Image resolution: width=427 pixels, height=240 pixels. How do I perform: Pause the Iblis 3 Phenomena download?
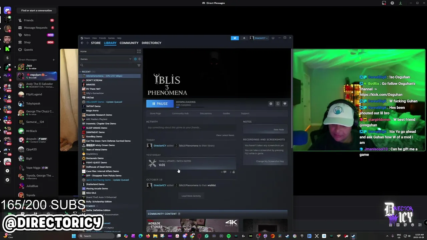click(x=160, y=104)
